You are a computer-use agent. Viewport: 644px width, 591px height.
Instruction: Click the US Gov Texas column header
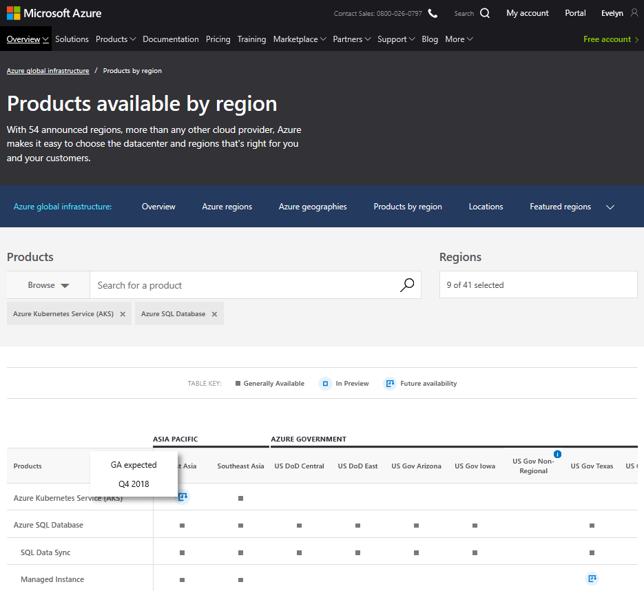[592, 466]
